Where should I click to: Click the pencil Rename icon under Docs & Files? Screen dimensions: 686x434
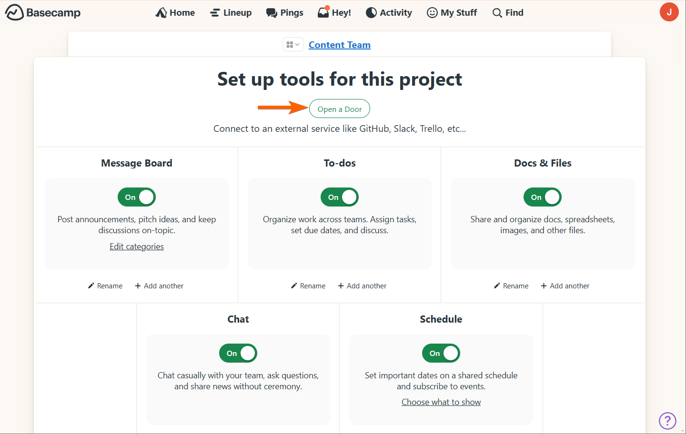tap(497, 286)
